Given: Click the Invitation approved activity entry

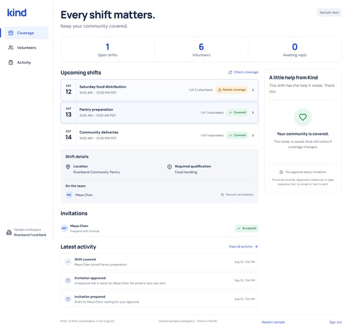Looking at the screenshot, I should pos(159,281).
